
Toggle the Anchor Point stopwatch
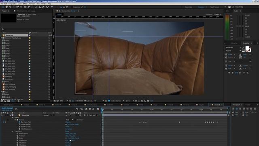[x=17, y=133]
